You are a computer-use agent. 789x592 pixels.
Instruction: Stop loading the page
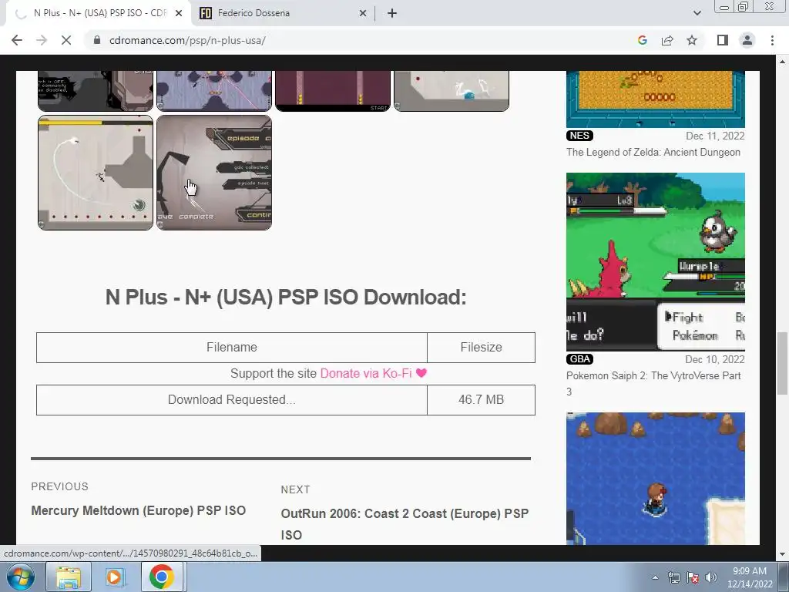66,40
